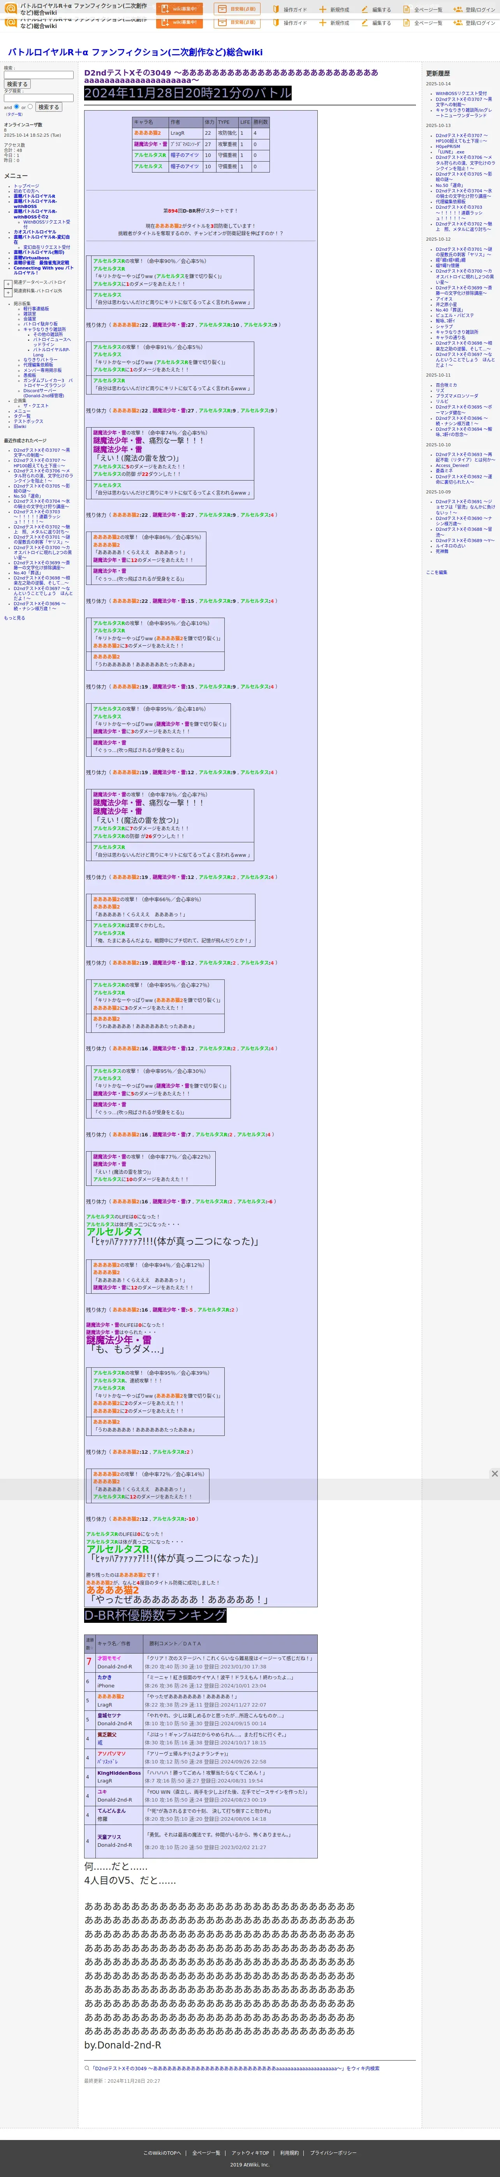
Task: Click KingHiddenBoss in ranking table
Action: click(119, 1773)
